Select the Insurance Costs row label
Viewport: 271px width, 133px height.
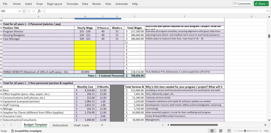pyautogui.click(x=38, y=116)
